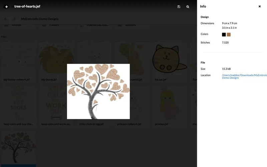Click the back arrow beside tree-of-hearts.jef

[x=6, y=7]
